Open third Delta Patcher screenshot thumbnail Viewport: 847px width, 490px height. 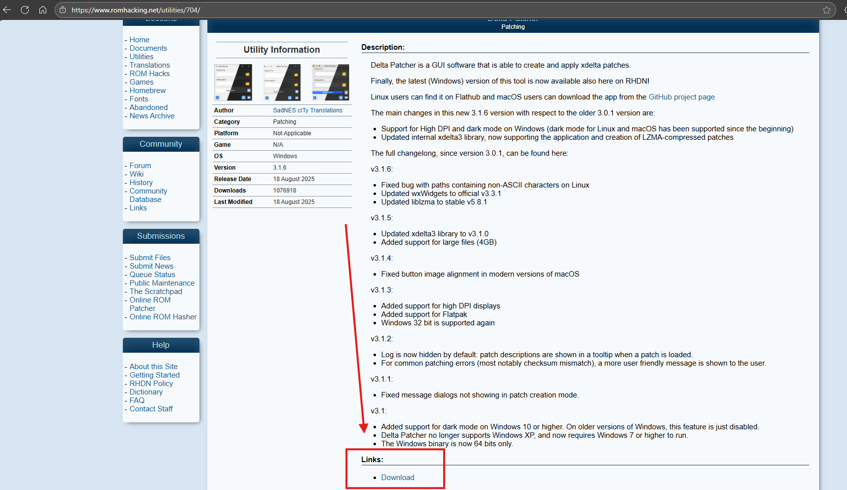point(330,82)
